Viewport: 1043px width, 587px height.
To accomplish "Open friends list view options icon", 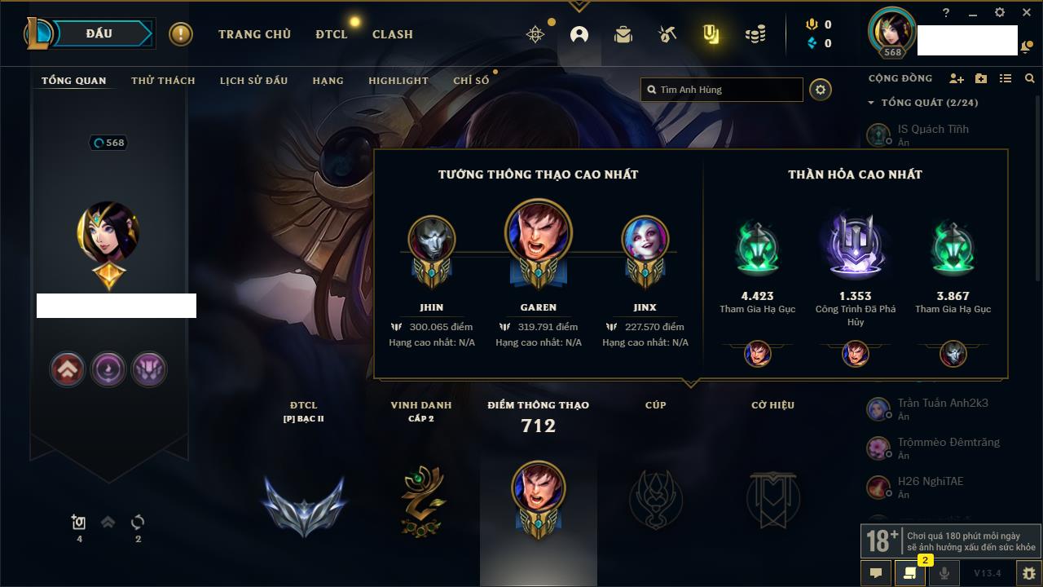I will (1006, 78).
